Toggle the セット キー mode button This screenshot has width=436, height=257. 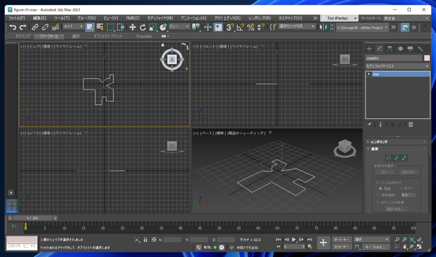342,247
